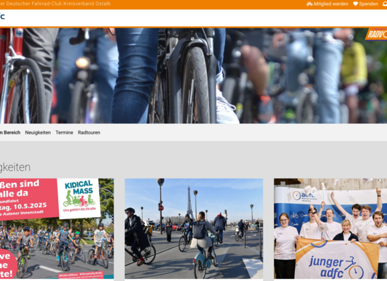387x281 pixels.
Task: Click the heart icon beside Spenden
Action: tap(355, 4)
